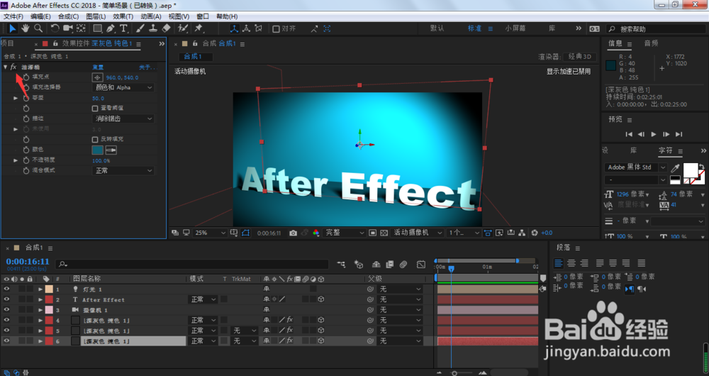Toggle the 不透明度 stopwatch keyframe
709x376 pixels.
[x=26, y=160]
